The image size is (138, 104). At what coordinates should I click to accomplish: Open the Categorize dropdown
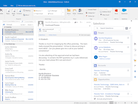tap(91, 13)
